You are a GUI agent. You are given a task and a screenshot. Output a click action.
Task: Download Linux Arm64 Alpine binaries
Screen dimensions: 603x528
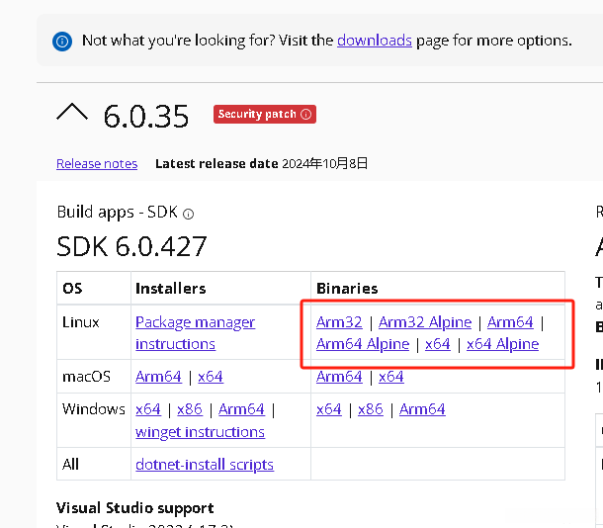pos(363,344)
